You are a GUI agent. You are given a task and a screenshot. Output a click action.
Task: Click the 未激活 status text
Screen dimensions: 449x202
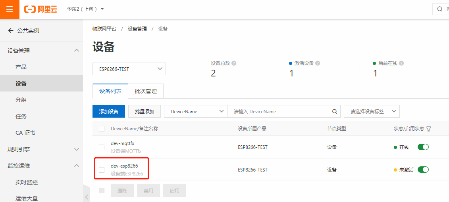407,170
